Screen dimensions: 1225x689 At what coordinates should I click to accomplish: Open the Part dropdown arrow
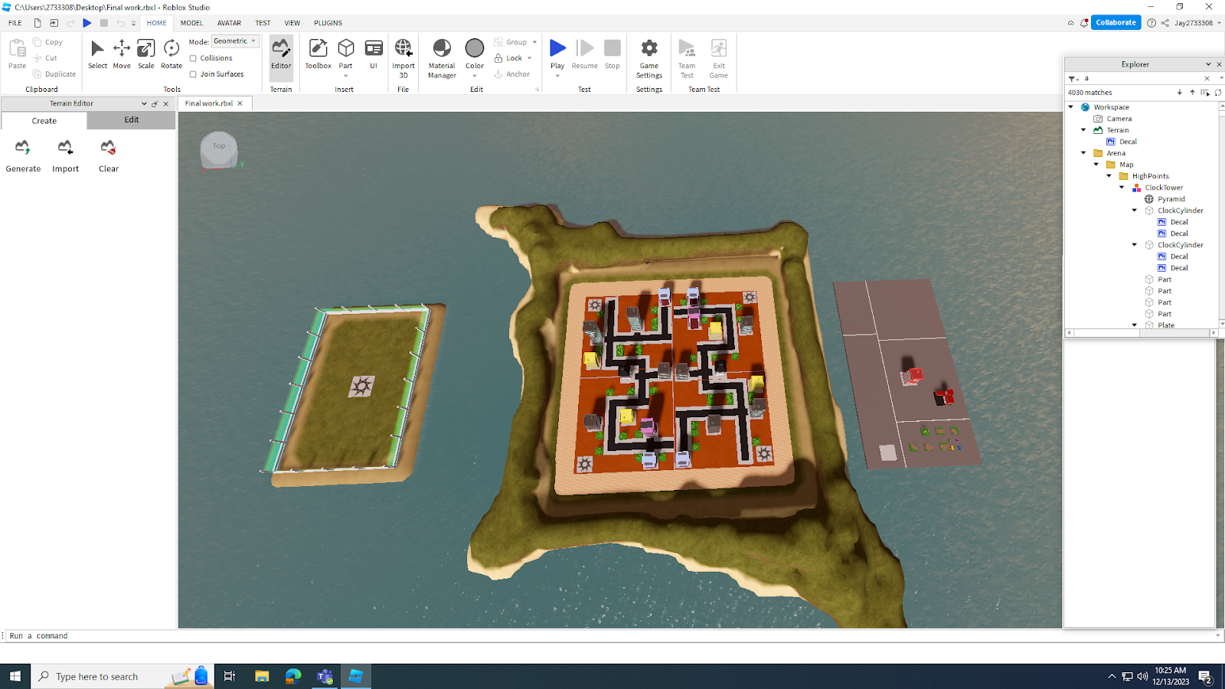346,76
